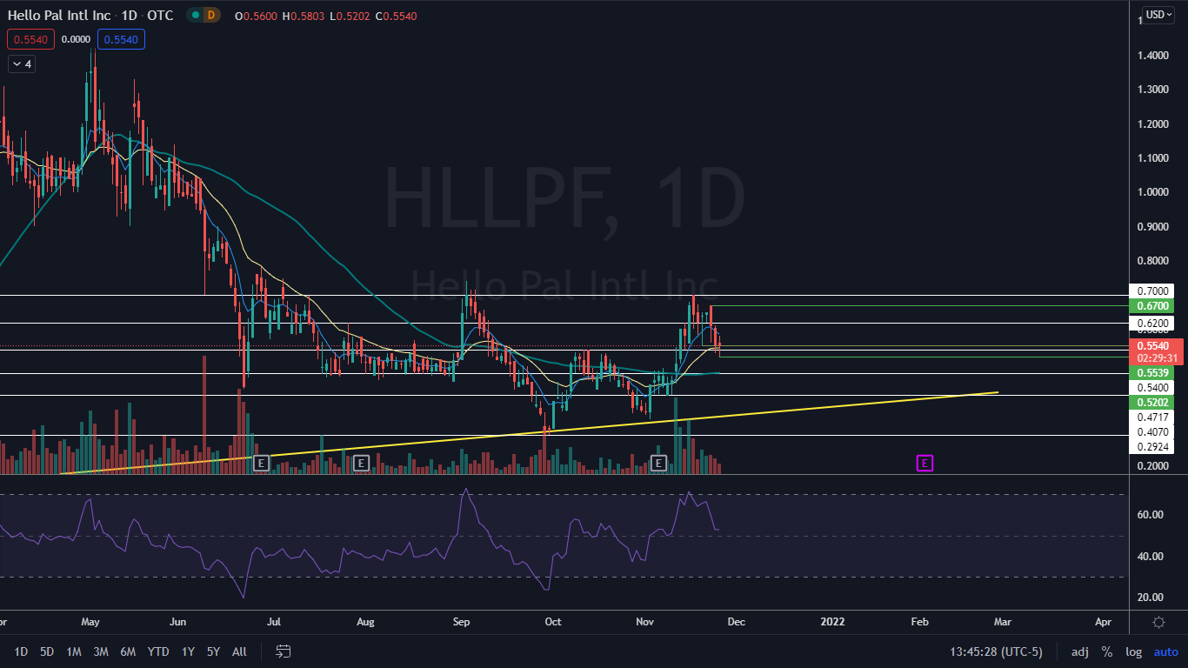This screenshot has height=668, width=1188.
Task: Click the blue buy price 0.5540 button
Action: 121,39
